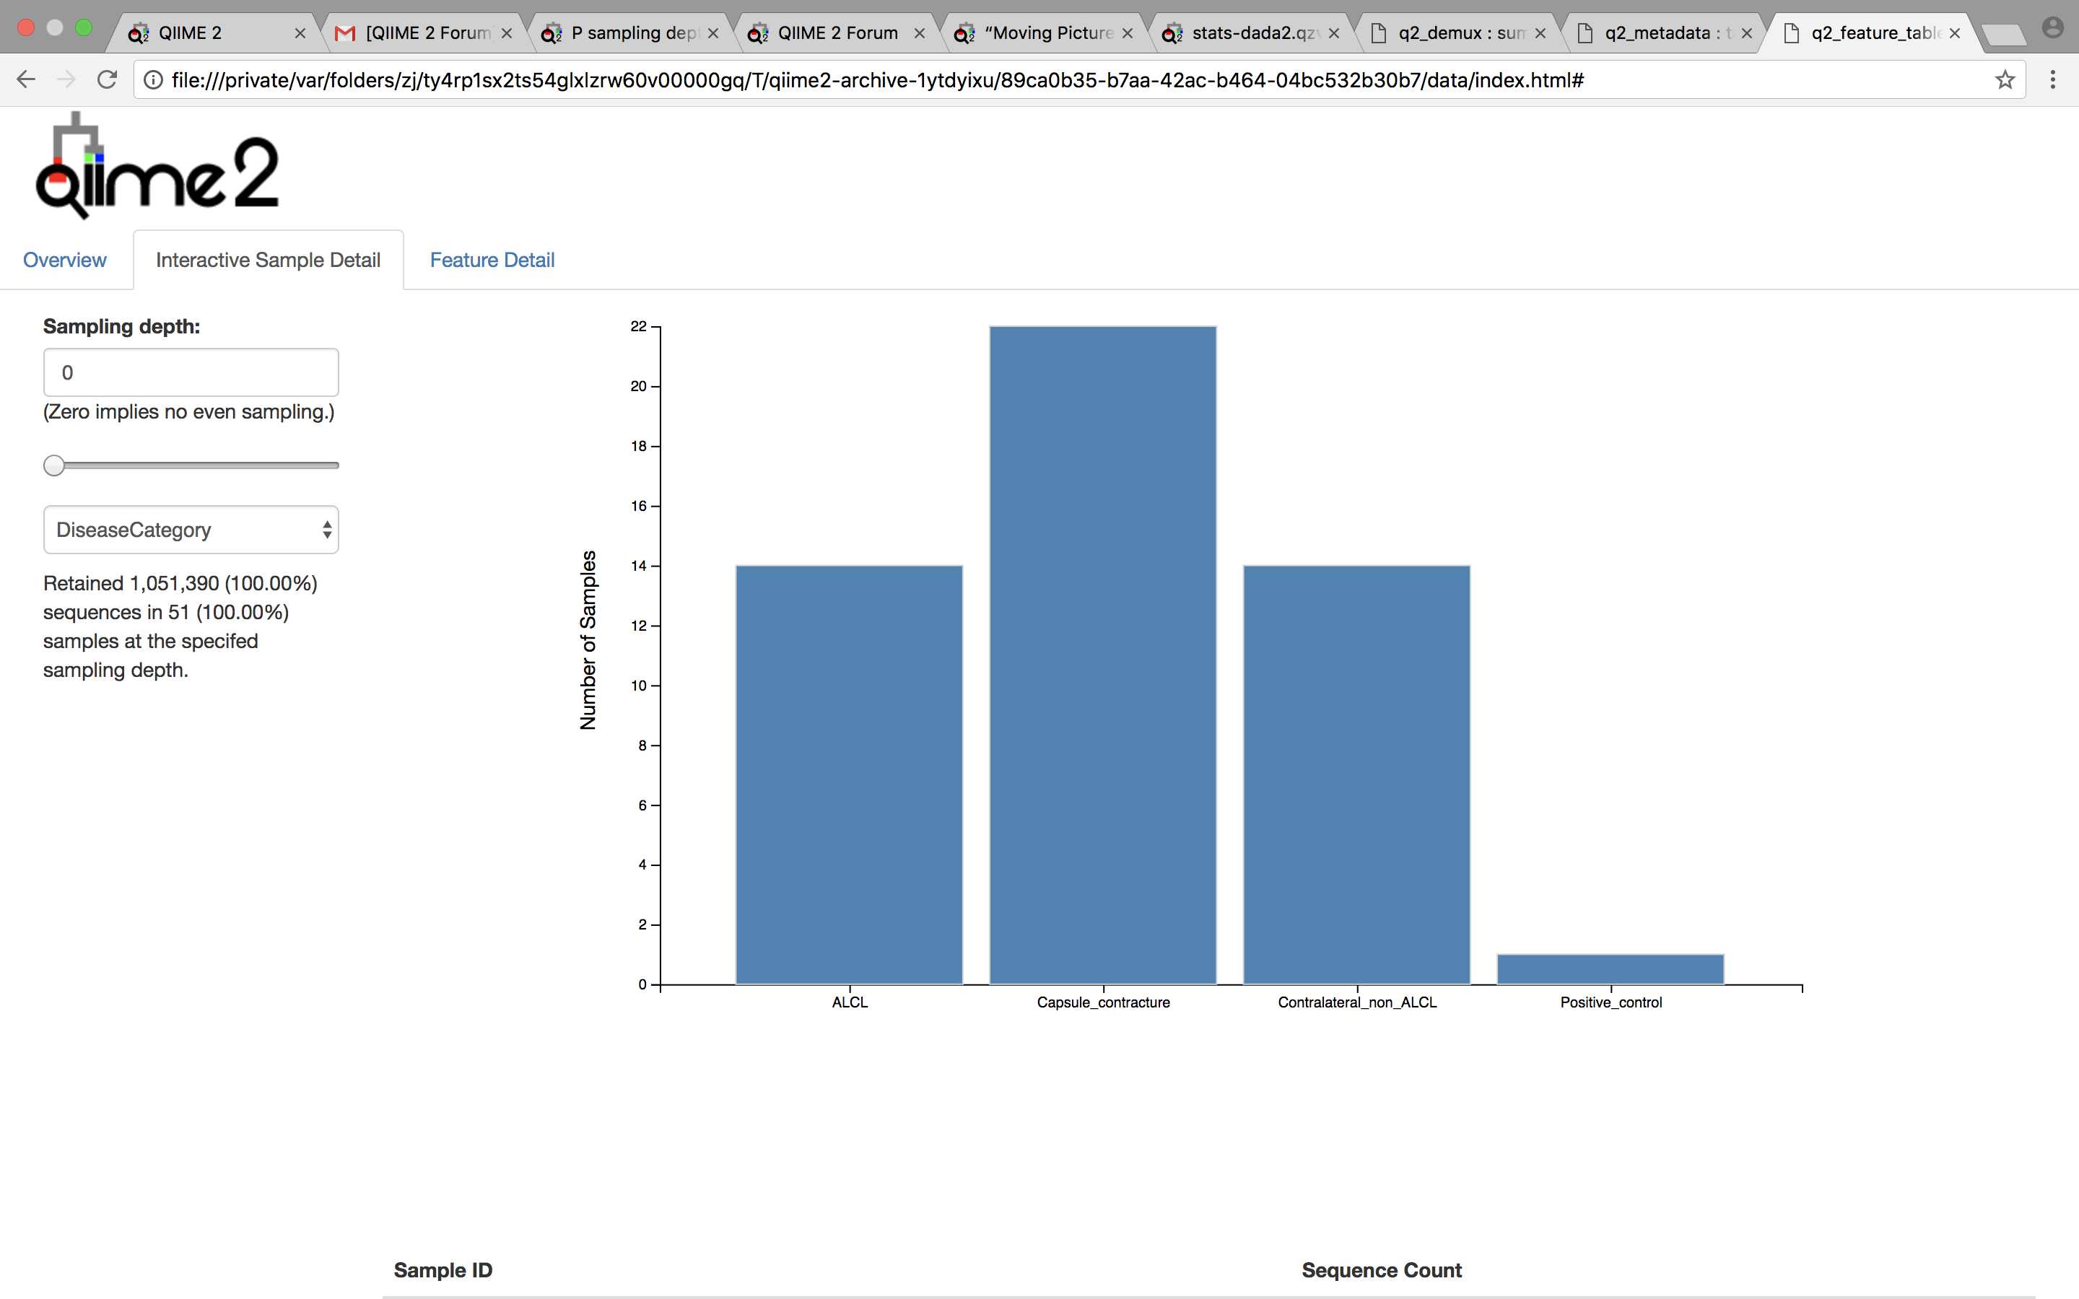Viewport: 2079px width, 1299px height.
Task: Click the browser address bar URL
Action: coord(876,80)
